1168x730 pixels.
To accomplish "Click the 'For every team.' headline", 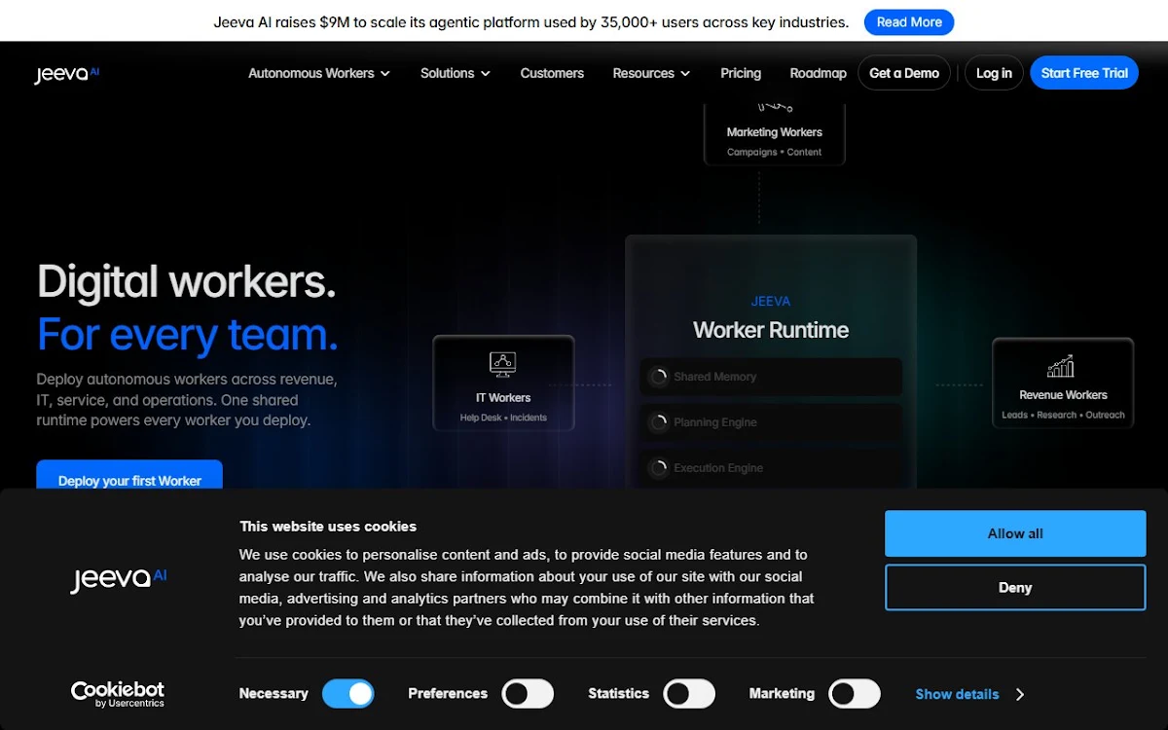I will point(188,335).
